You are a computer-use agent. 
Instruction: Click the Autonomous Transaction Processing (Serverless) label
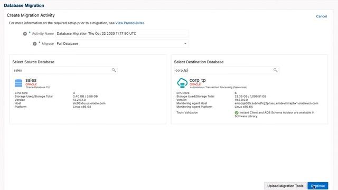[219, 87]
